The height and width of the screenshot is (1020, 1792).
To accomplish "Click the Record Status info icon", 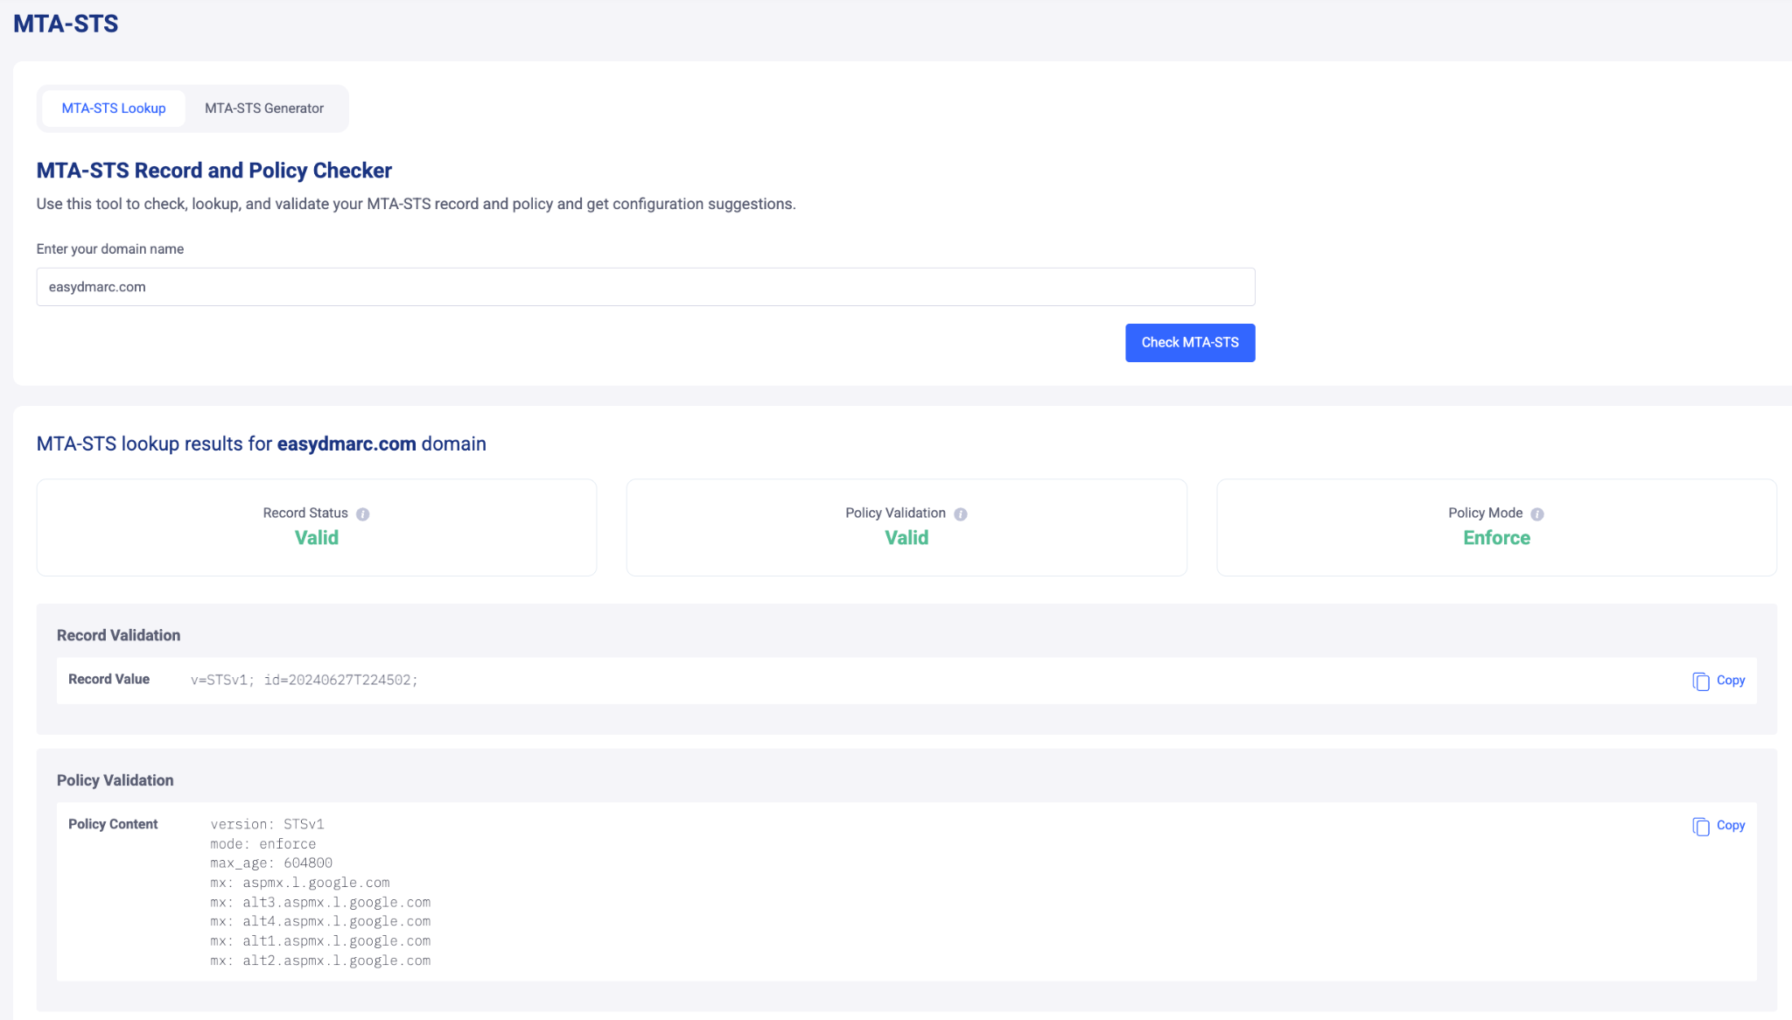I will coord(362,514).
